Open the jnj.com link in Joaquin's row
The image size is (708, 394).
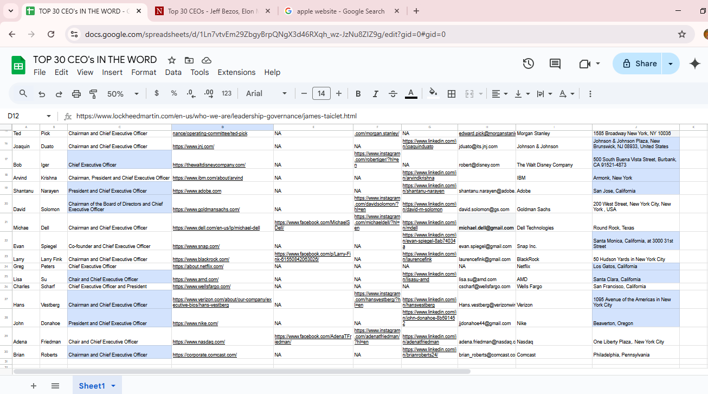(194, 147)
